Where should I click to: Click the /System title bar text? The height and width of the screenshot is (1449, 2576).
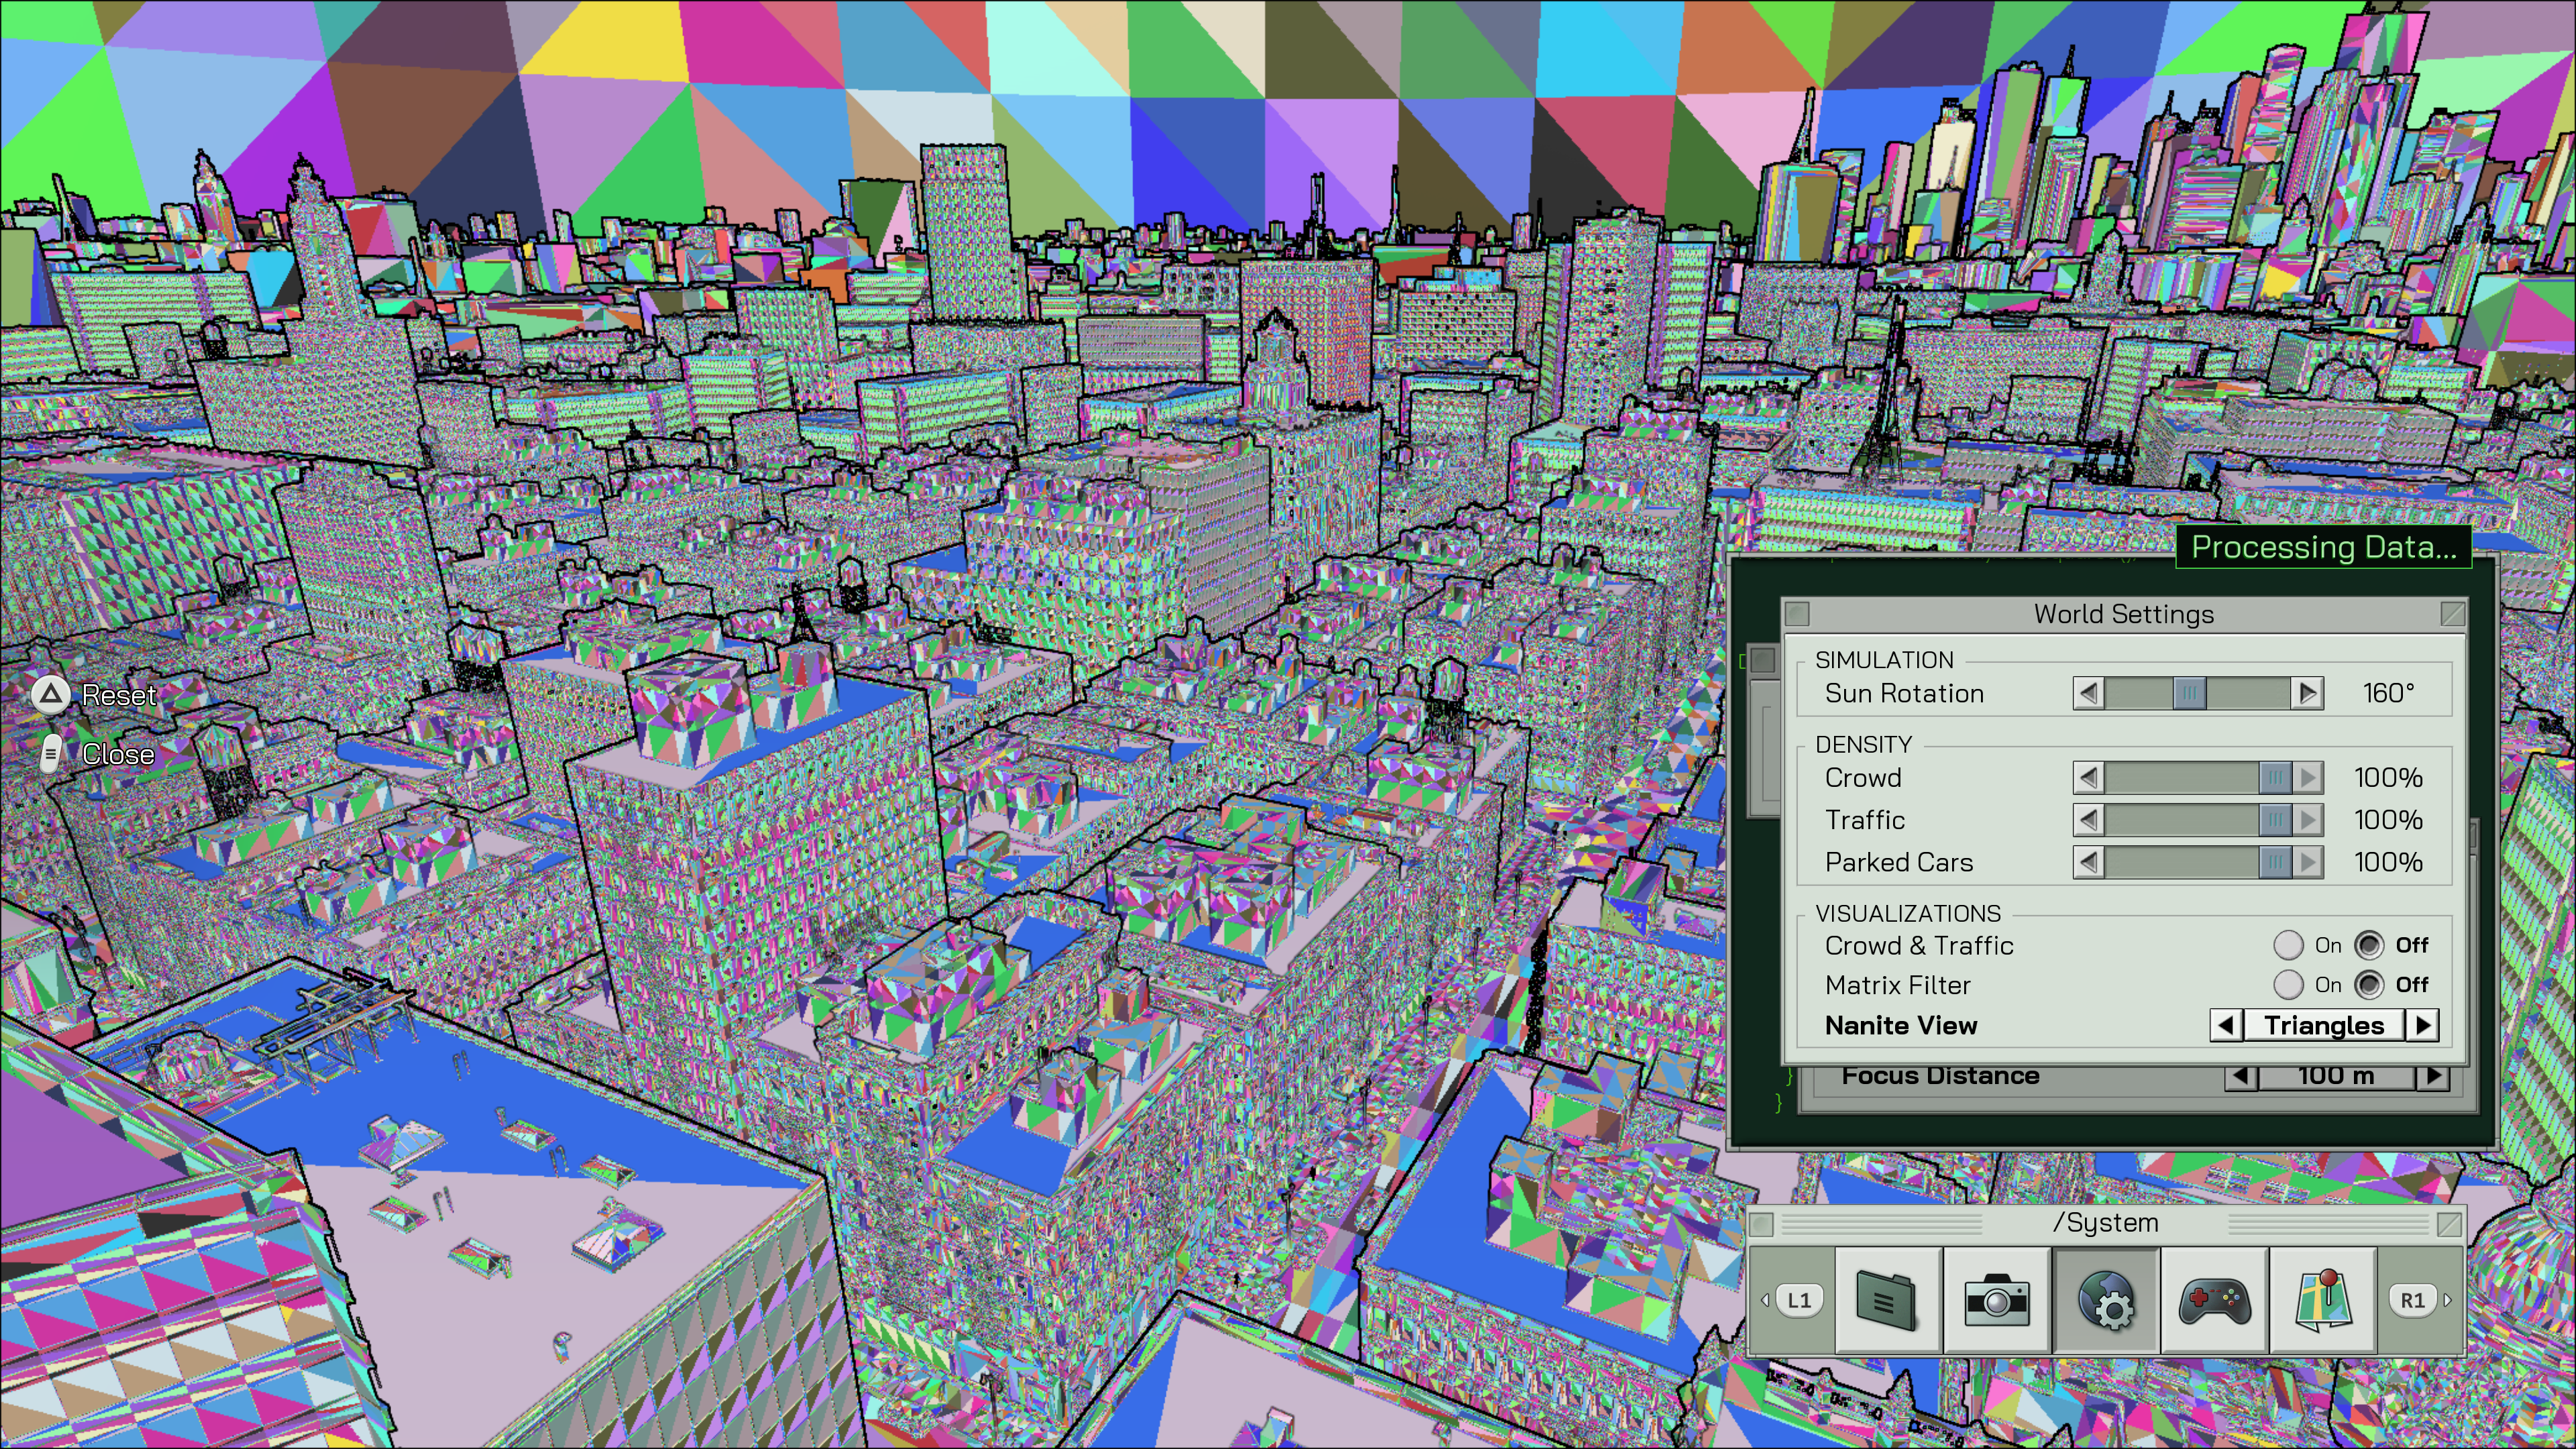pos(2105,1222)
